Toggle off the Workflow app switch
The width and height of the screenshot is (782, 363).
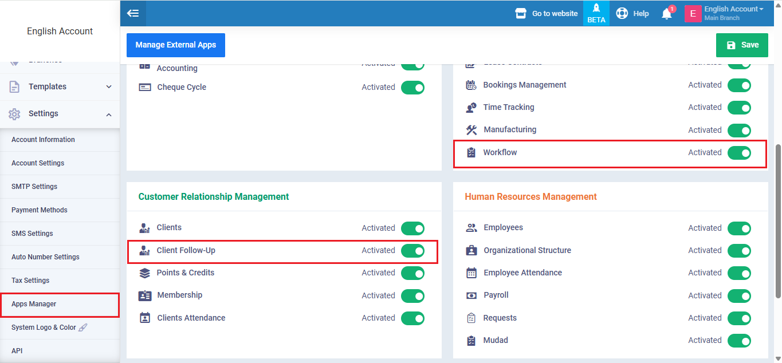coord(739,153)
